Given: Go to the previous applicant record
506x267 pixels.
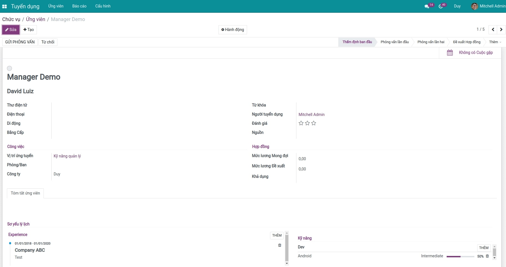Looking at the screenshot, I should 493,30.
